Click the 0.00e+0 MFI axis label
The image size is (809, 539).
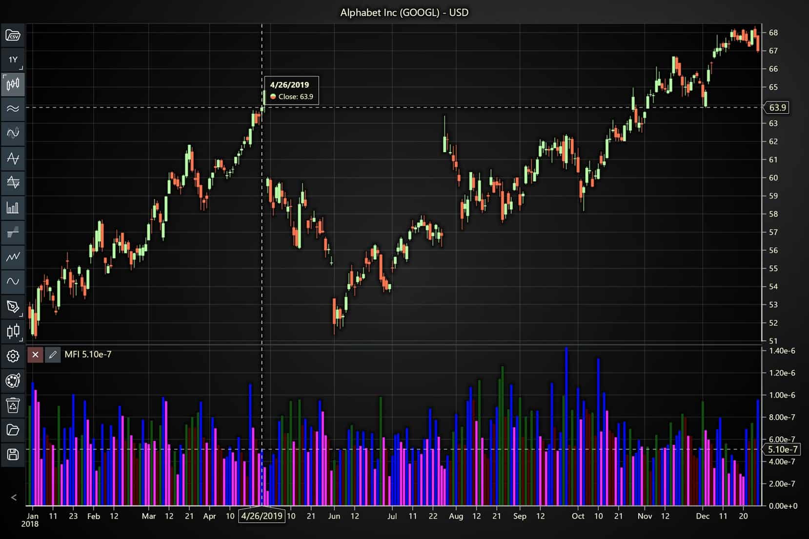(783, 506)
